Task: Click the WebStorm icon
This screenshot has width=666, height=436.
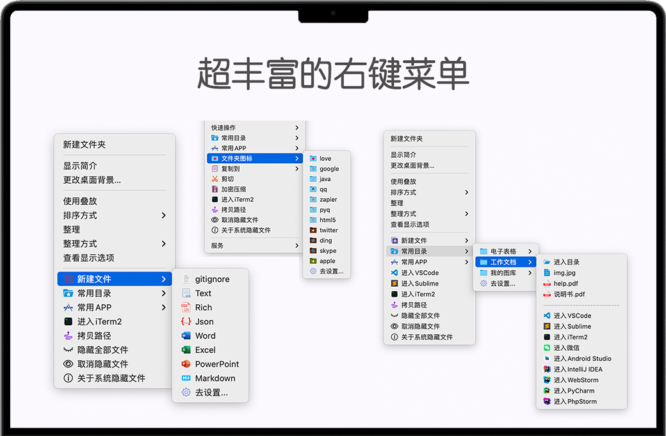Action: [547, 380]
